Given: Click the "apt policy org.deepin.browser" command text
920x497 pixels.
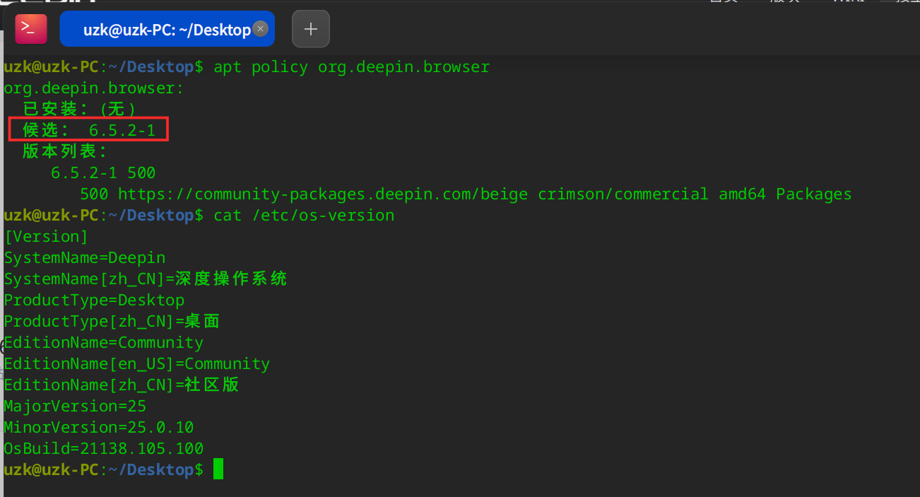Looking at the screenshot, I should tap(351, 67).
